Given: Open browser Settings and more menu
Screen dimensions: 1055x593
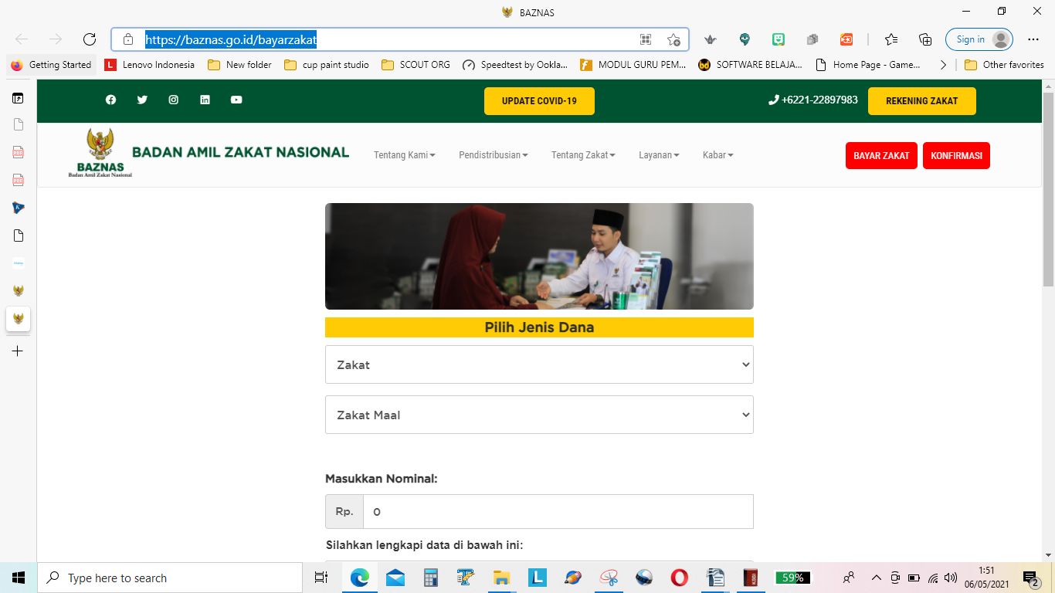Looking at the screenshot, I should 1033,39.
